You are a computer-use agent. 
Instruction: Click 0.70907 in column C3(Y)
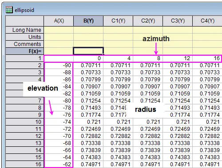click(178, 87)
